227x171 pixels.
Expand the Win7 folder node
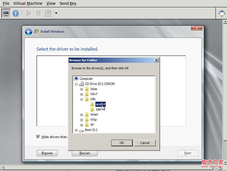coord(81,95)
